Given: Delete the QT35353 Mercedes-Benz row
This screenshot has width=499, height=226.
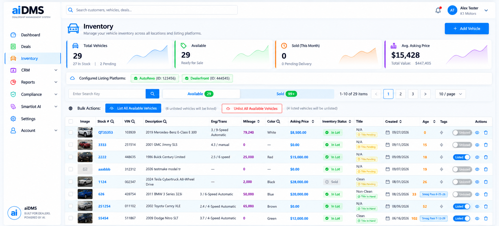Looking at the screenshot, I should pyautogui.click(x=486, y=132).
